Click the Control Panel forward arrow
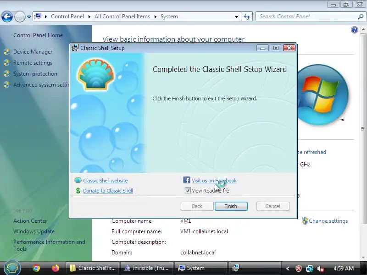Image resolution: width=367 pixels, height=275 pixels. pos(20,16)
